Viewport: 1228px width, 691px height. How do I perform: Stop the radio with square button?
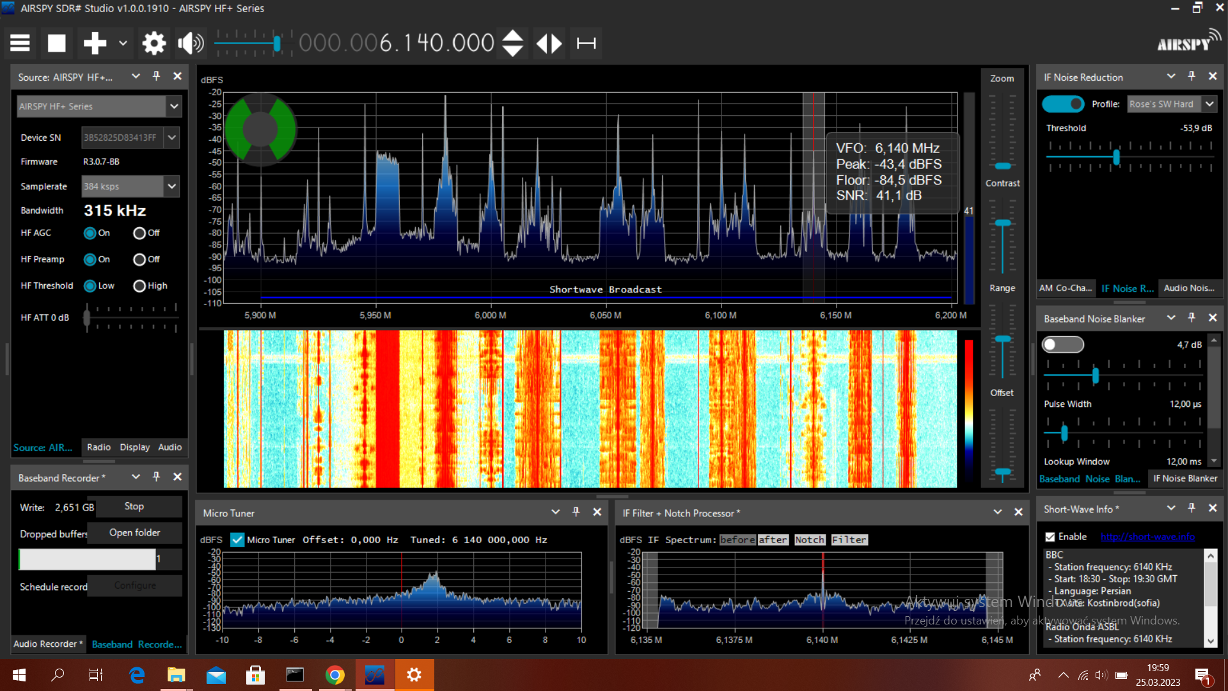pyautogui.click(x=57, y=44)
